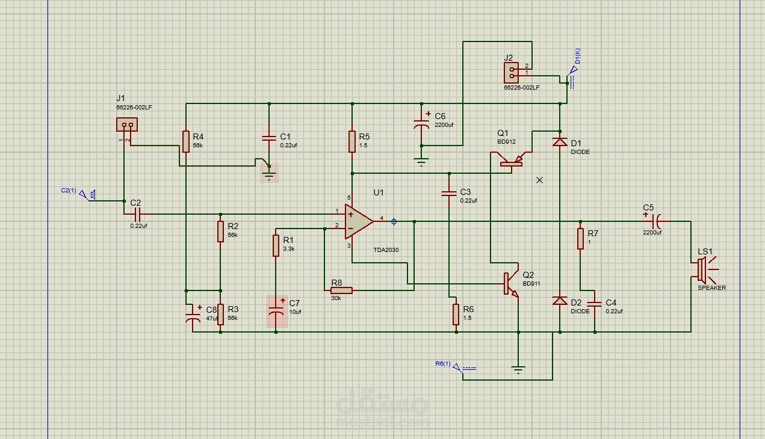Viewport: 765px width, 439px height.
Task: Select electrolytic capacitor C5 symbol
Action: (x=655, y=221)
